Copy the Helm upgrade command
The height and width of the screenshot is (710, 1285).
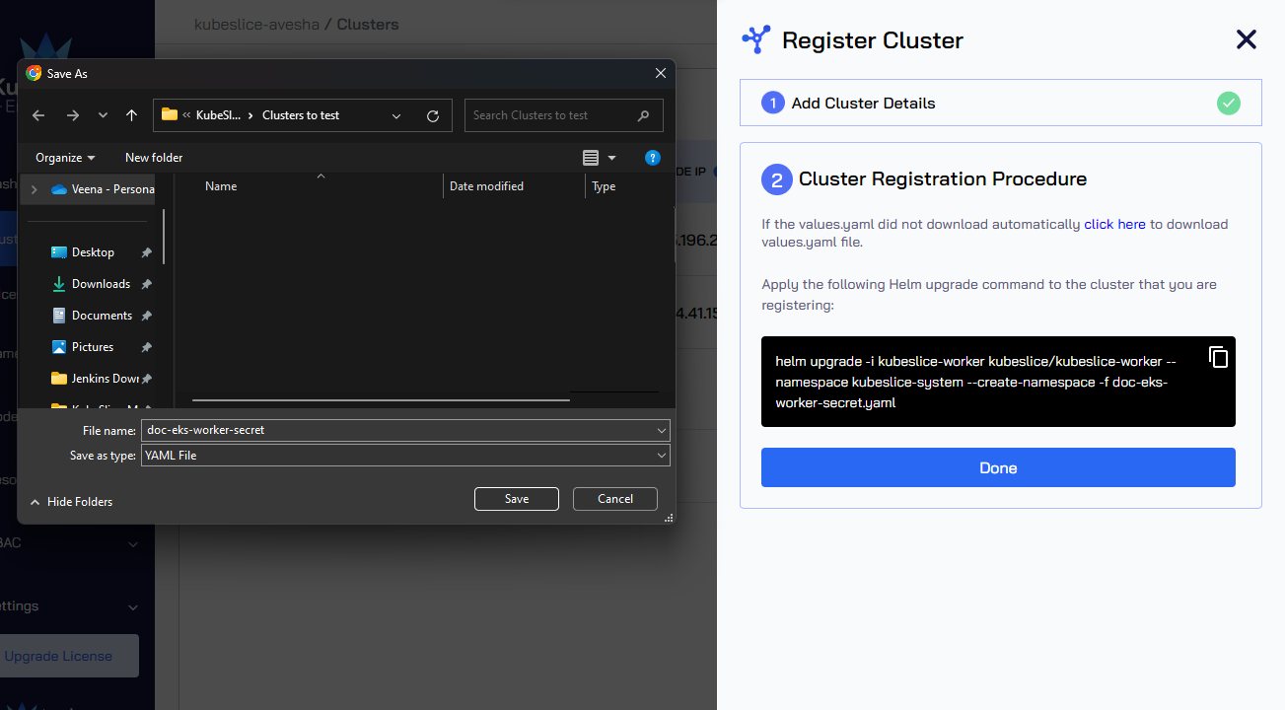click(1219, 357)
